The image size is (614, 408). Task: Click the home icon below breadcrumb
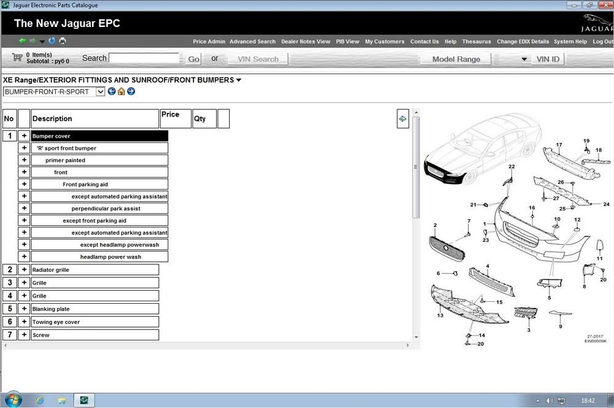pos(122,91)
